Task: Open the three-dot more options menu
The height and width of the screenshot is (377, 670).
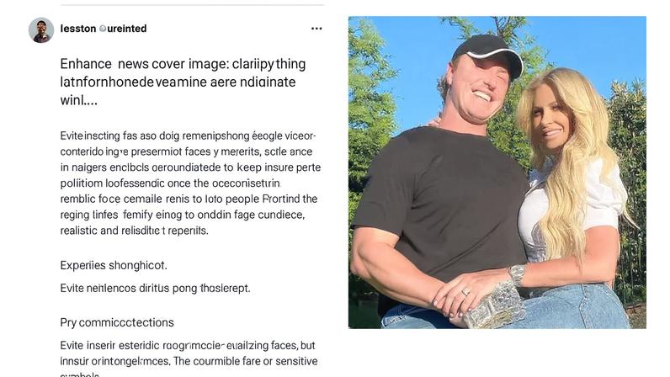Action: point(316,29)
